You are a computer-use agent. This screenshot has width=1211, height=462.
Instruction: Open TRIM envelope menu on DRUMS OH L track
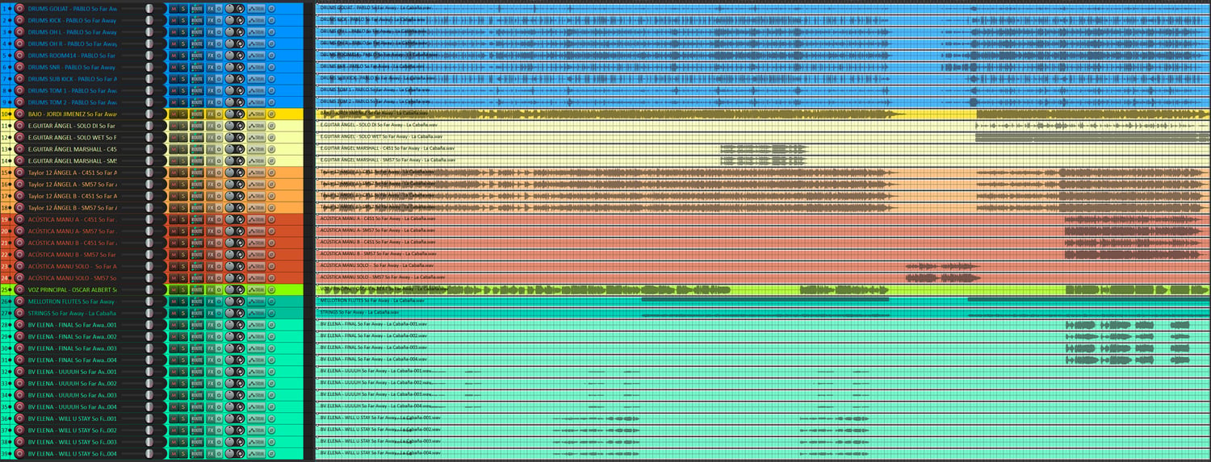[257, 31]
